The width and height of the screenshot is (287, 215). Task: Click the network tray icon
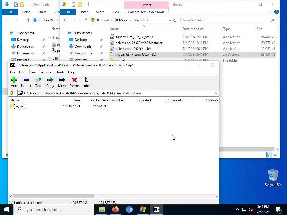[x=244, y=209]
